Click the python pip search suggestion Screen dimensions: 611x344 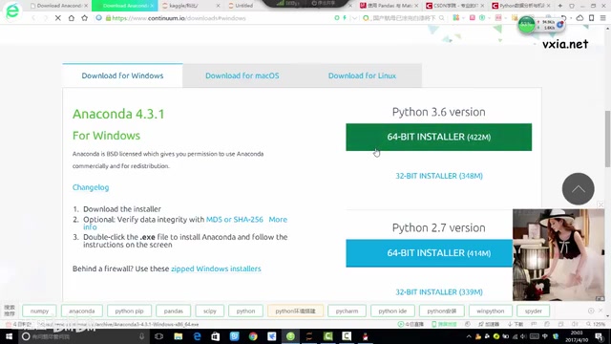[x=130, y=311]
